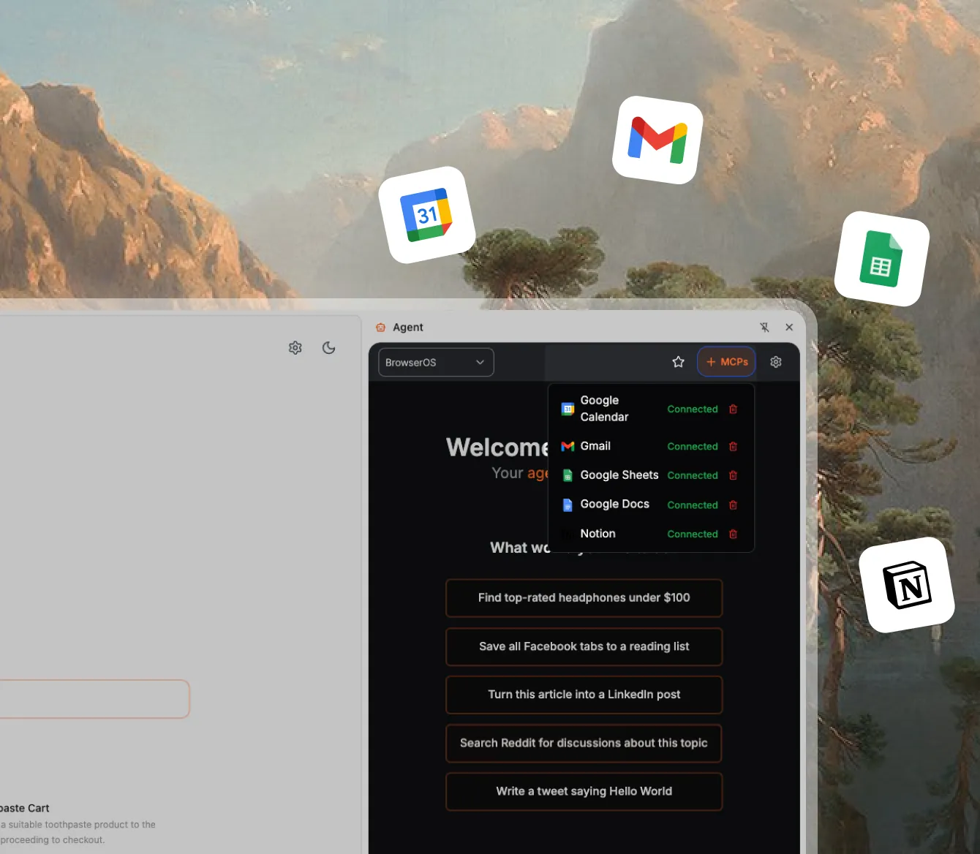Remove the Gmail MCP using the trash icon
This screenshot has width=980, height=854.
[x=734, y=446]
